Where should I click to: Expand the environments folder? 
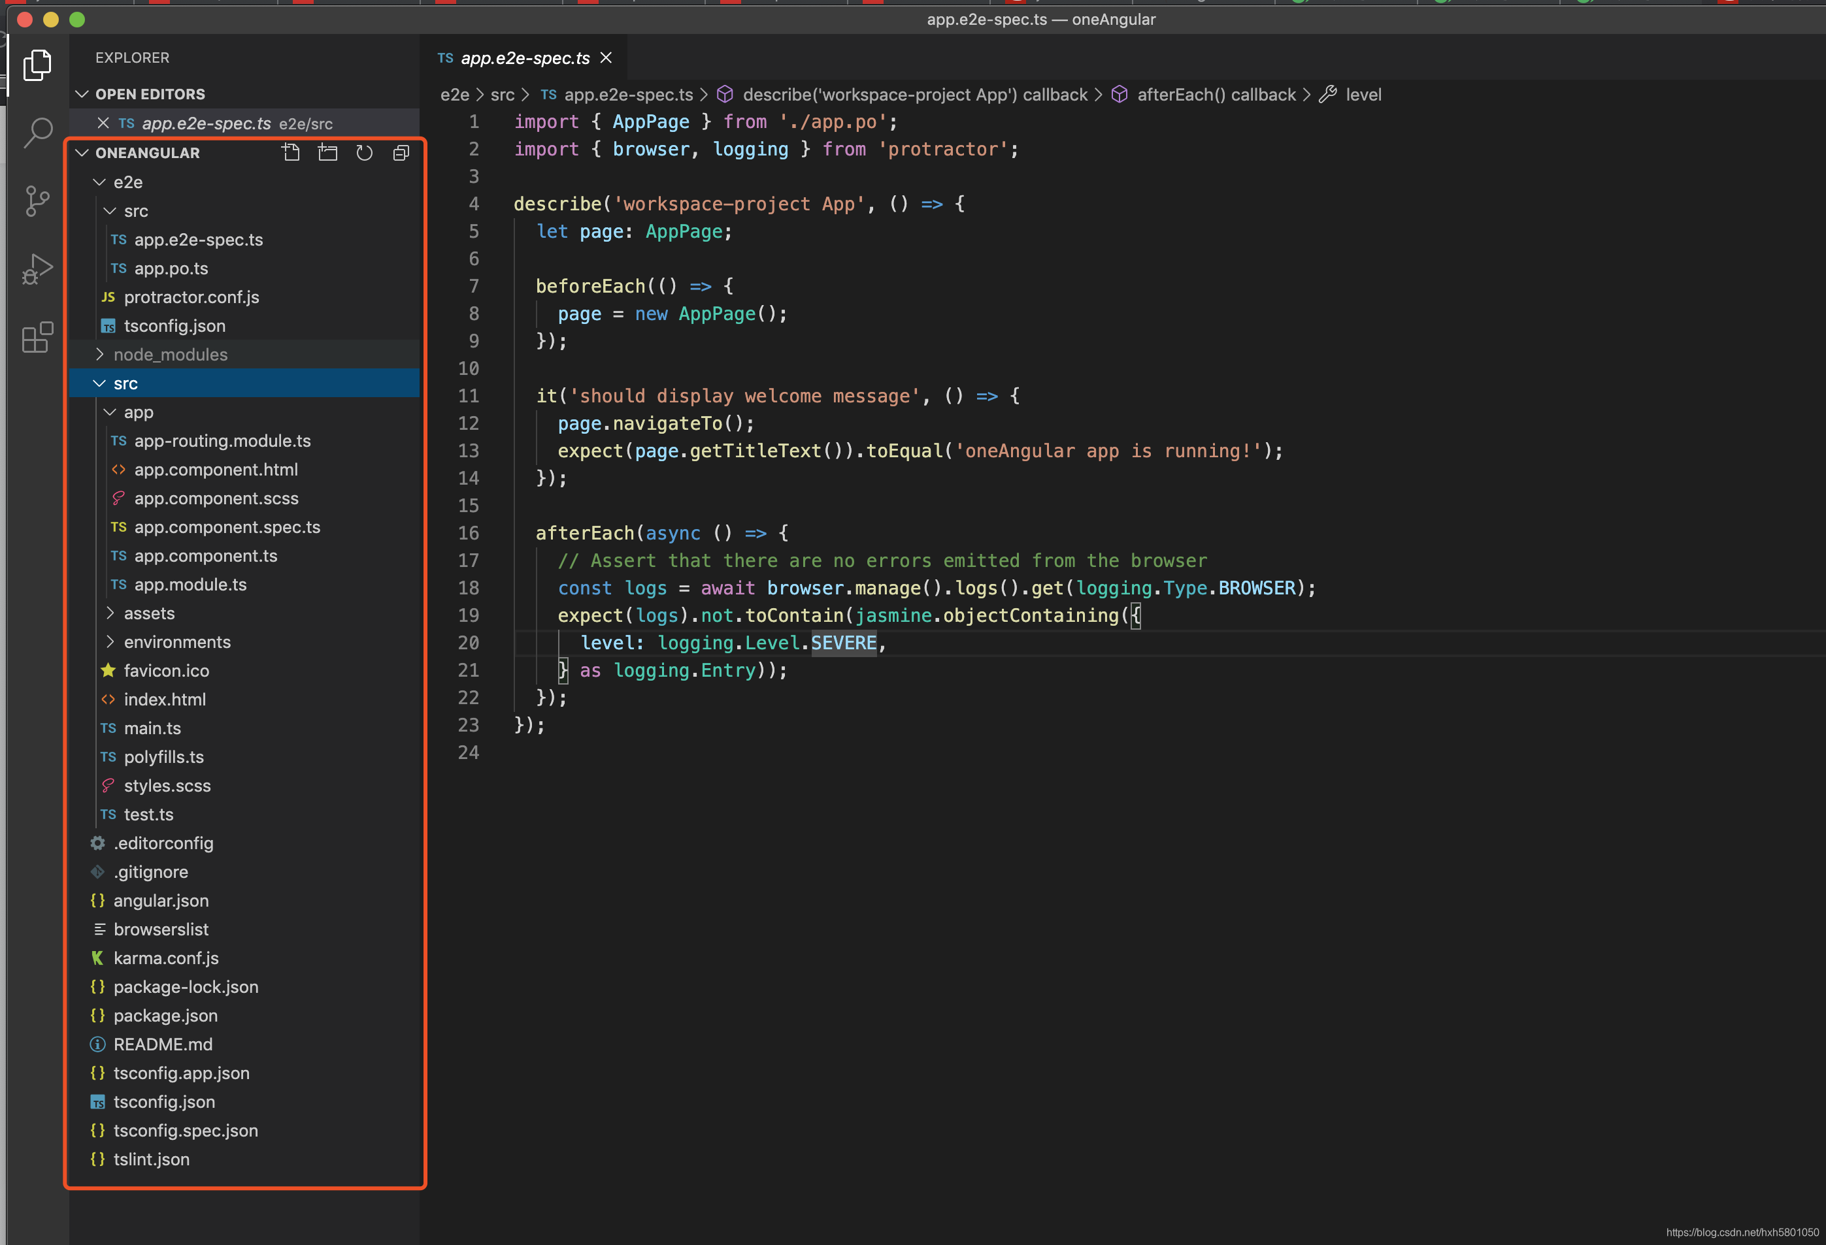point(177,641)
